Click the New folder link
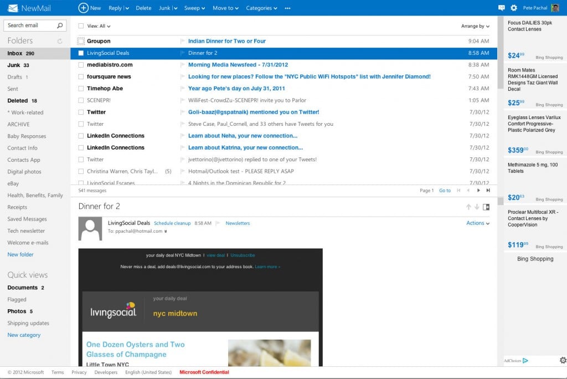Image resolution: width=567 pixels, height=379 pixels. tap(20, 254)
